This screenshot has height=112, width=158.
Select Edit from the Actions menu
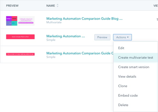pyautogui.click(x=121, y=48)
